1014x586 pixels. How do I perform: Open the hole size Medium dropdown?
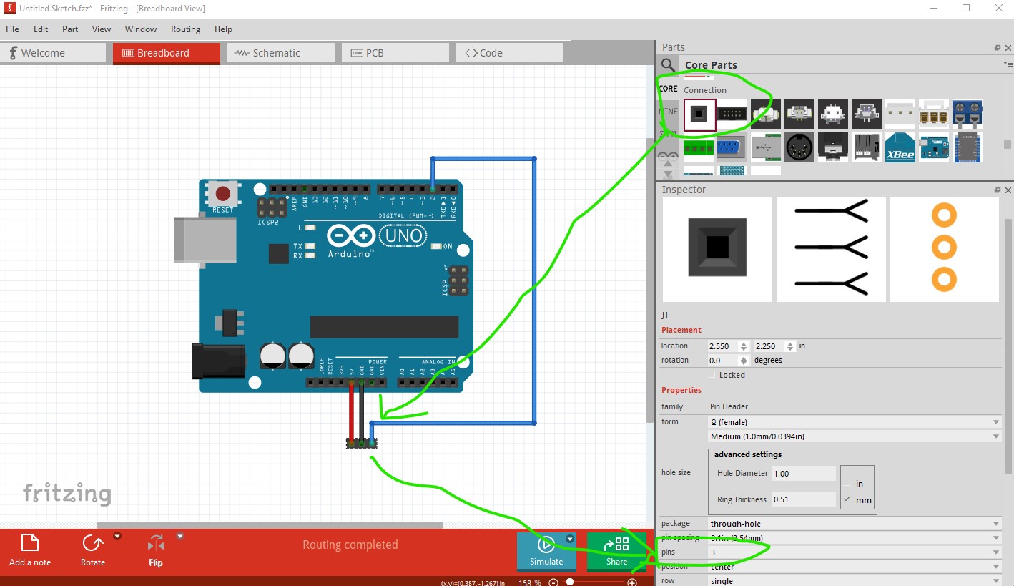855,436
